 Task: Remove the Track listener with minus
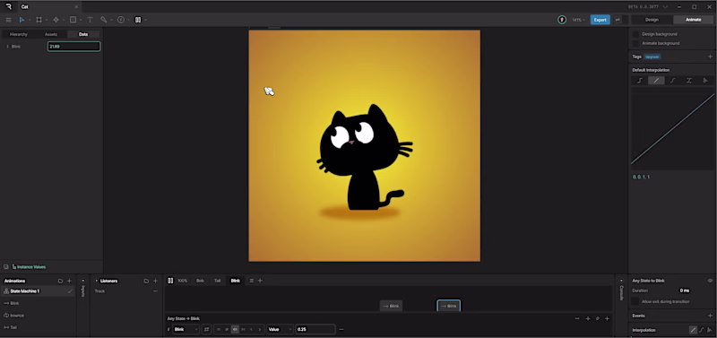(x=155, y=290)
